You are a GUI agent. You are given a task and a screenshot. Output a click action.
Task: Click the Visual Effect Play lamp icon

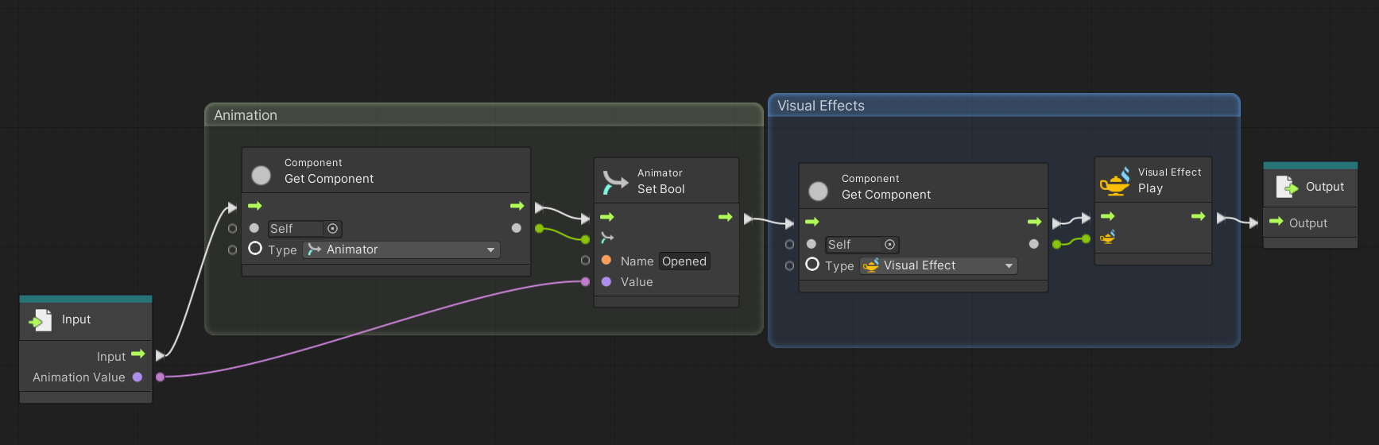click(x=1114, y=181)
